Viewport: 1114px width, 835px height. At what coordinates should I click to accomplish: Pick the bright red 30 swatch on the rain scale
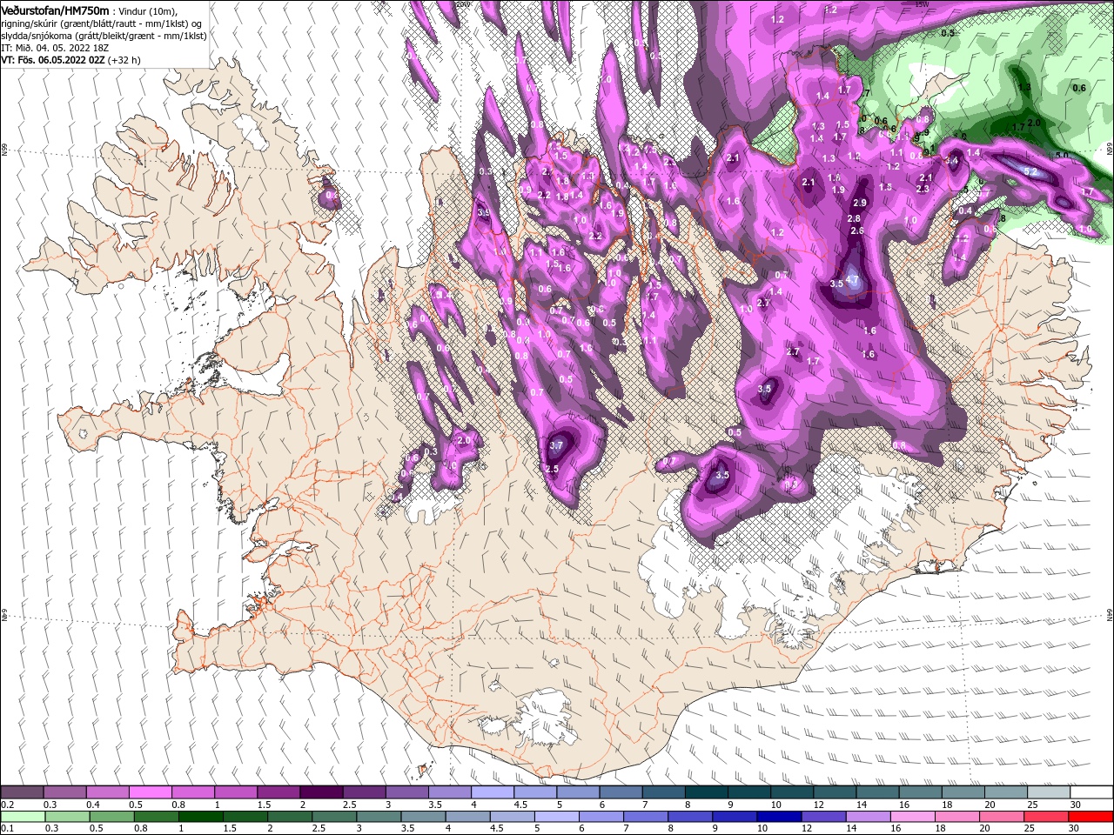pyautogui.click(x=1092, y=816)
